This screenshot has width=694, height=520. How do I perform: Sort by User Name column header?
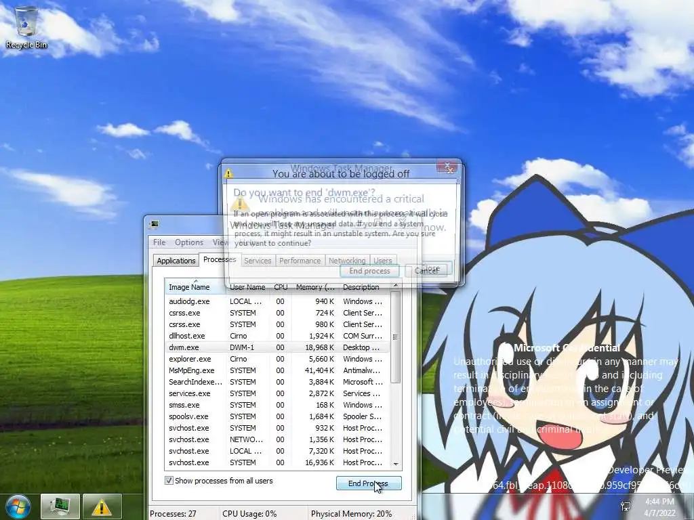point(247,287)
